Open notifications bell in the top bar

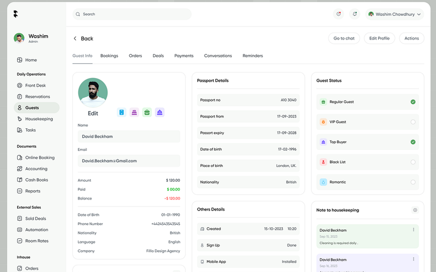point(355,14)
